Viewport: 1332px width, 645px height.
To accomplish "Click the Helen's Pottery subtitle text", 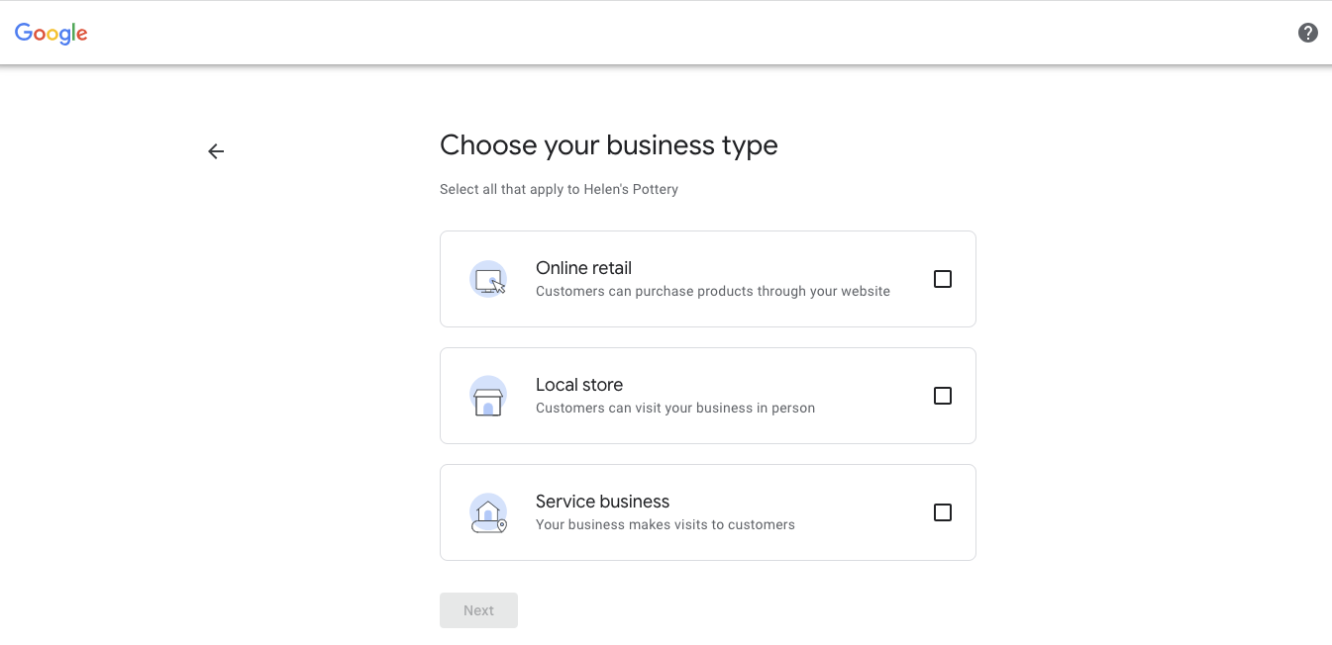I will click(559, 189).
